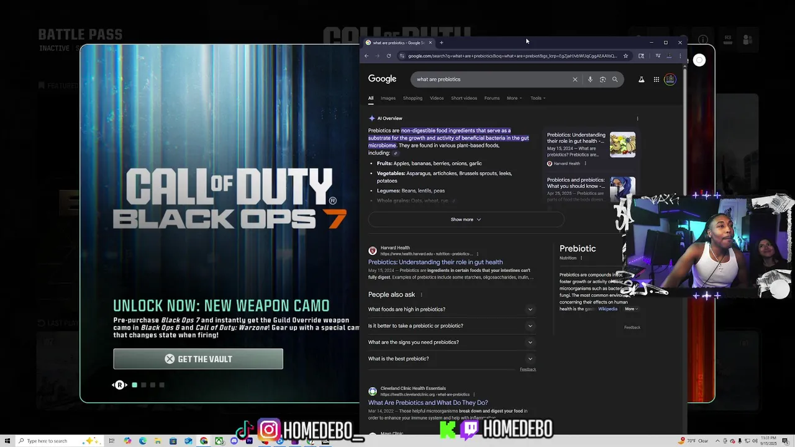This screenshot has width=795, height=447.
Task: Reload the Google search page
Action: point(389,56)
